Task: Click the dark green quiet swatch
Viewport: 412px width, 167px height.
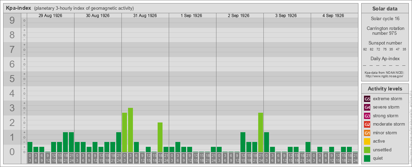Action: pyautogui.click(x=367, y=158)
